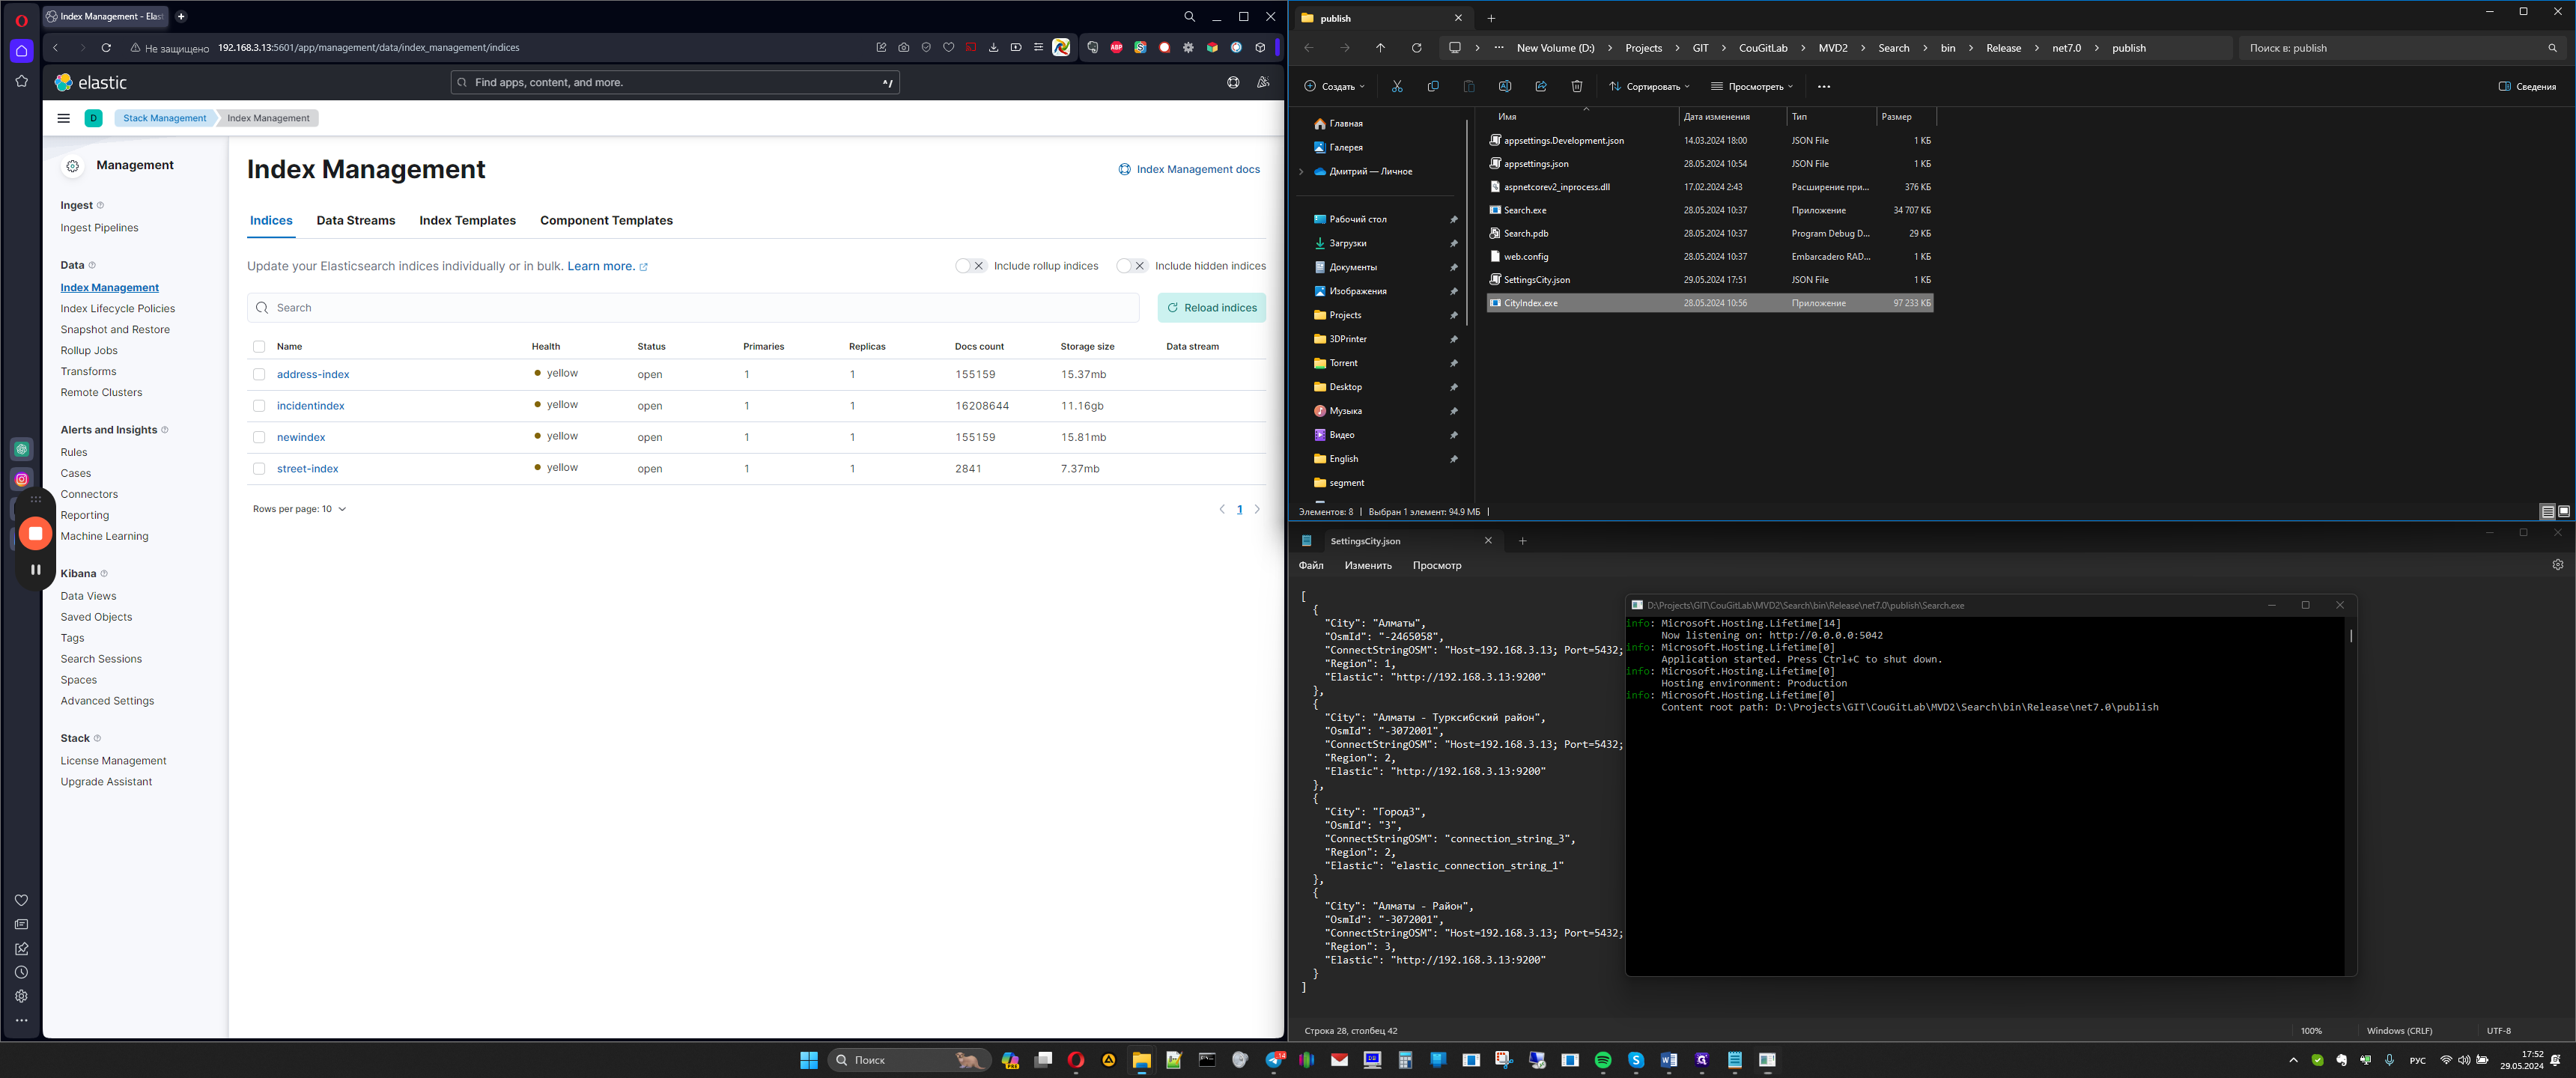Image resolution: width=2576 pixels, height=1078 pixels.
Task: Open Skype from the taskbar
Action: coord(1636,1060)
